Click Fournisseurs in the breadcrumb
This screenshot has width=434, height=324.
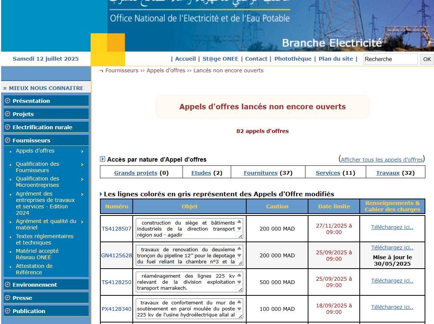[x=122, y=70]
